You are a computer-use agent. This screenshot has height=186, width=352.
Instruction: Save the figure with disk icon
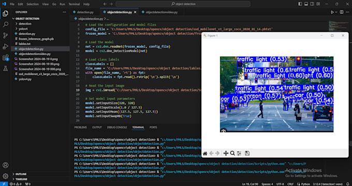pyautogui.click(x=247, y=154)
